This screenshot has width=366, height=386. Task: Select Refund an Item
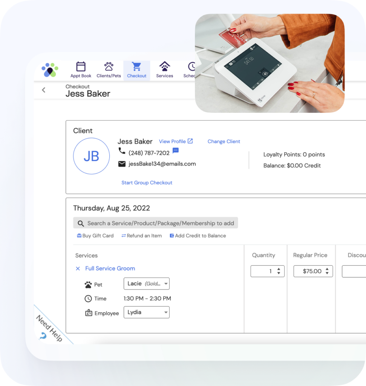[141, 236]
